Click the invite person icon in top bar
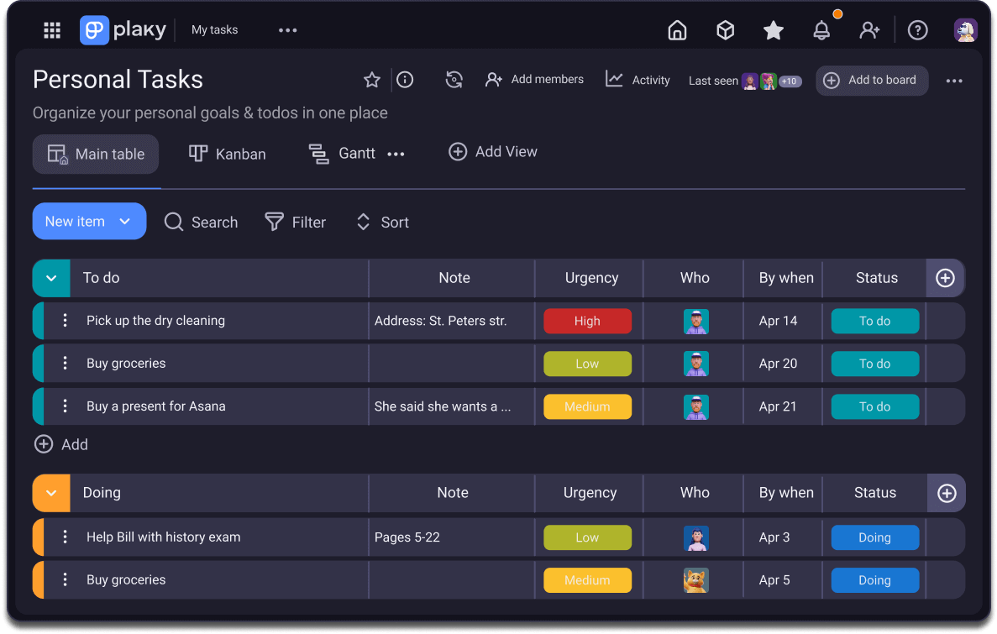Viewport: 997px width, 634px height. pos(869,29)
